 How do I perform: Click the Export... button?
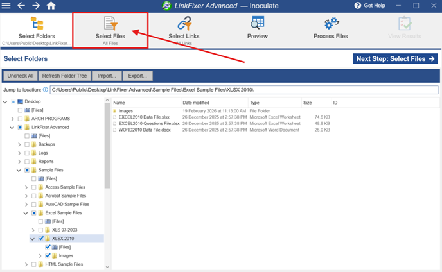[137, 76]
